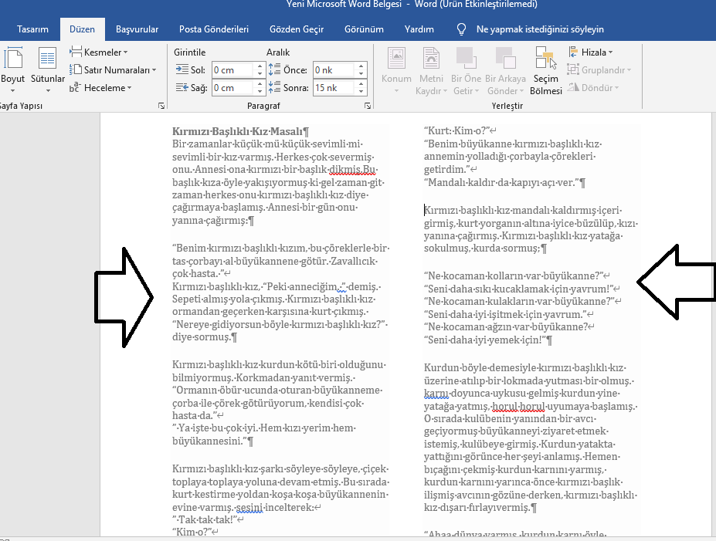Open the Paragraf dialog launcher
Image resolution: width=716 pixels, height=541 pixels.
tap(369, 106)
